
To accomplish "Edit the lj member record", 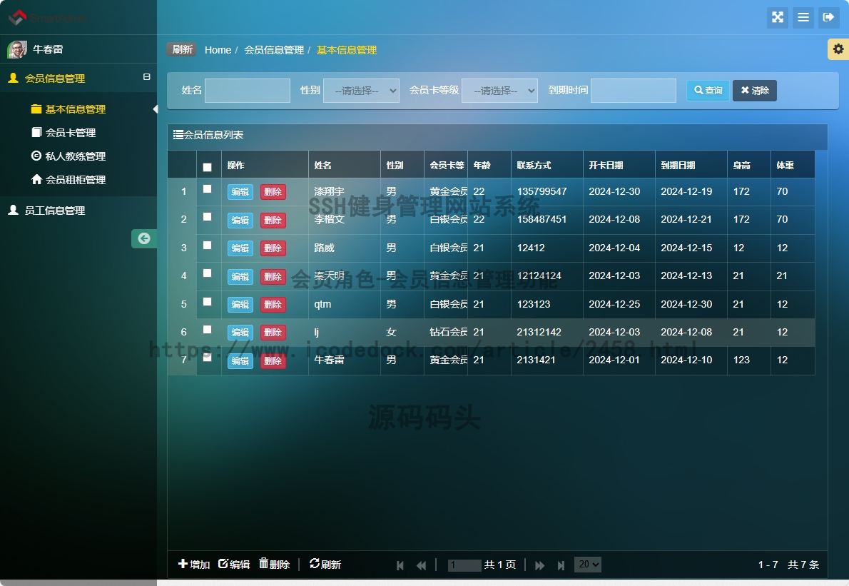I will 240,333.
